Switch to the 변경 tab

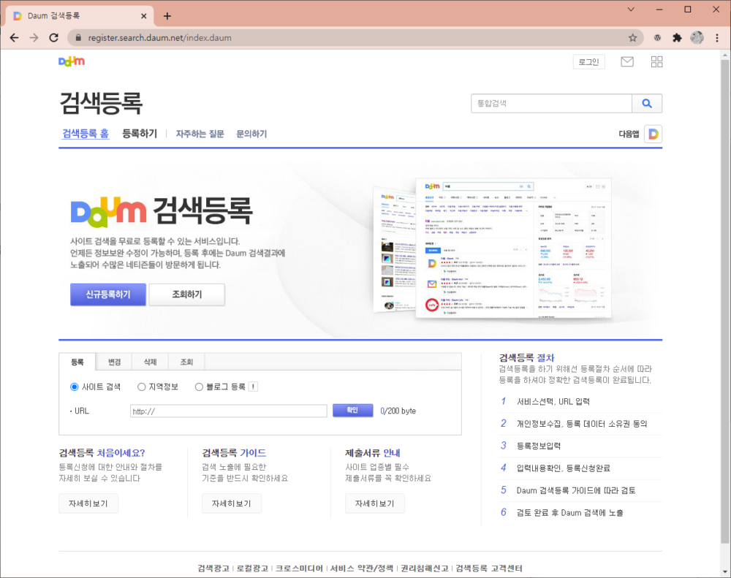point(114,362)
